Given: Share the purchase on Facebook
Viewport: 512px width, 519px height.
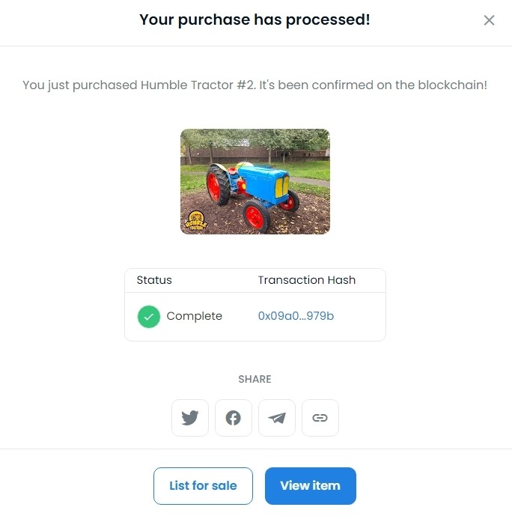Looking at the screenshot, I should (x=234, y=418).
